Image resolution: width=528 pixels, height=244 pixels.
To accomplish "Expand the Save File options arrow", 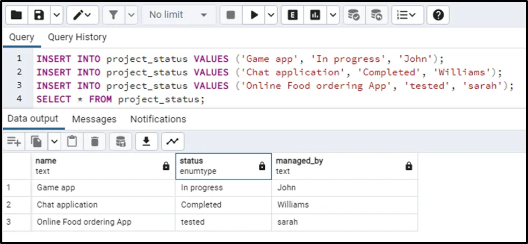I will (x=56, y=15).
